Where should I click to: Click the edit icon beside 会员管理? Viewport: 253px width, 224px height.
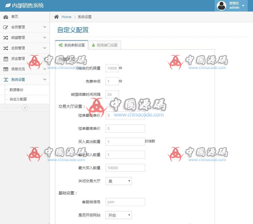click(6, 27)
